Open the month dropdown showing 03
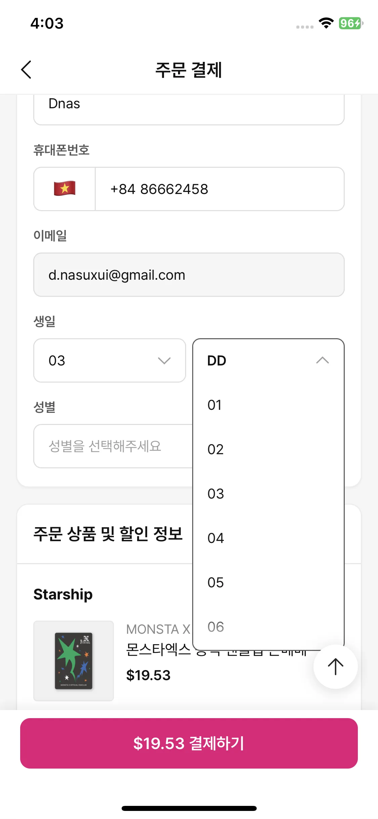378x819 pixels. (x=110, y=360)
